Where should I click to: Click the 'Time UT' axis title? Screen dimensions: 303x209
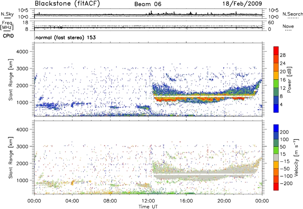tap(148, 207)
